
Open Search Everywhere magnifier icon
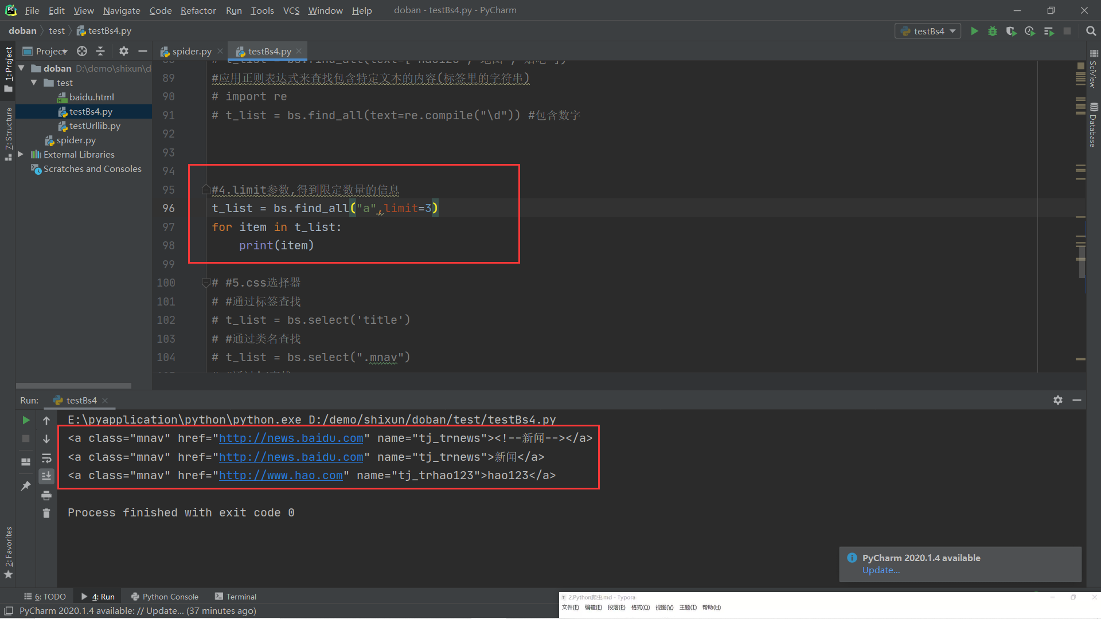(1091, 31)
